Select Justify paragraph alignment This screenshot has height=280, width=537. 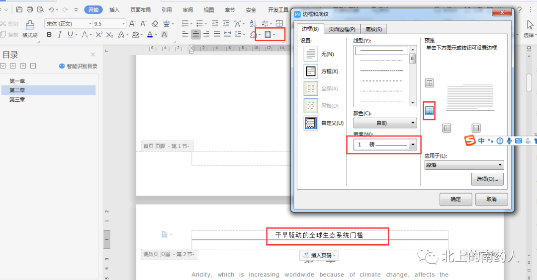click(x=217, y=35)
